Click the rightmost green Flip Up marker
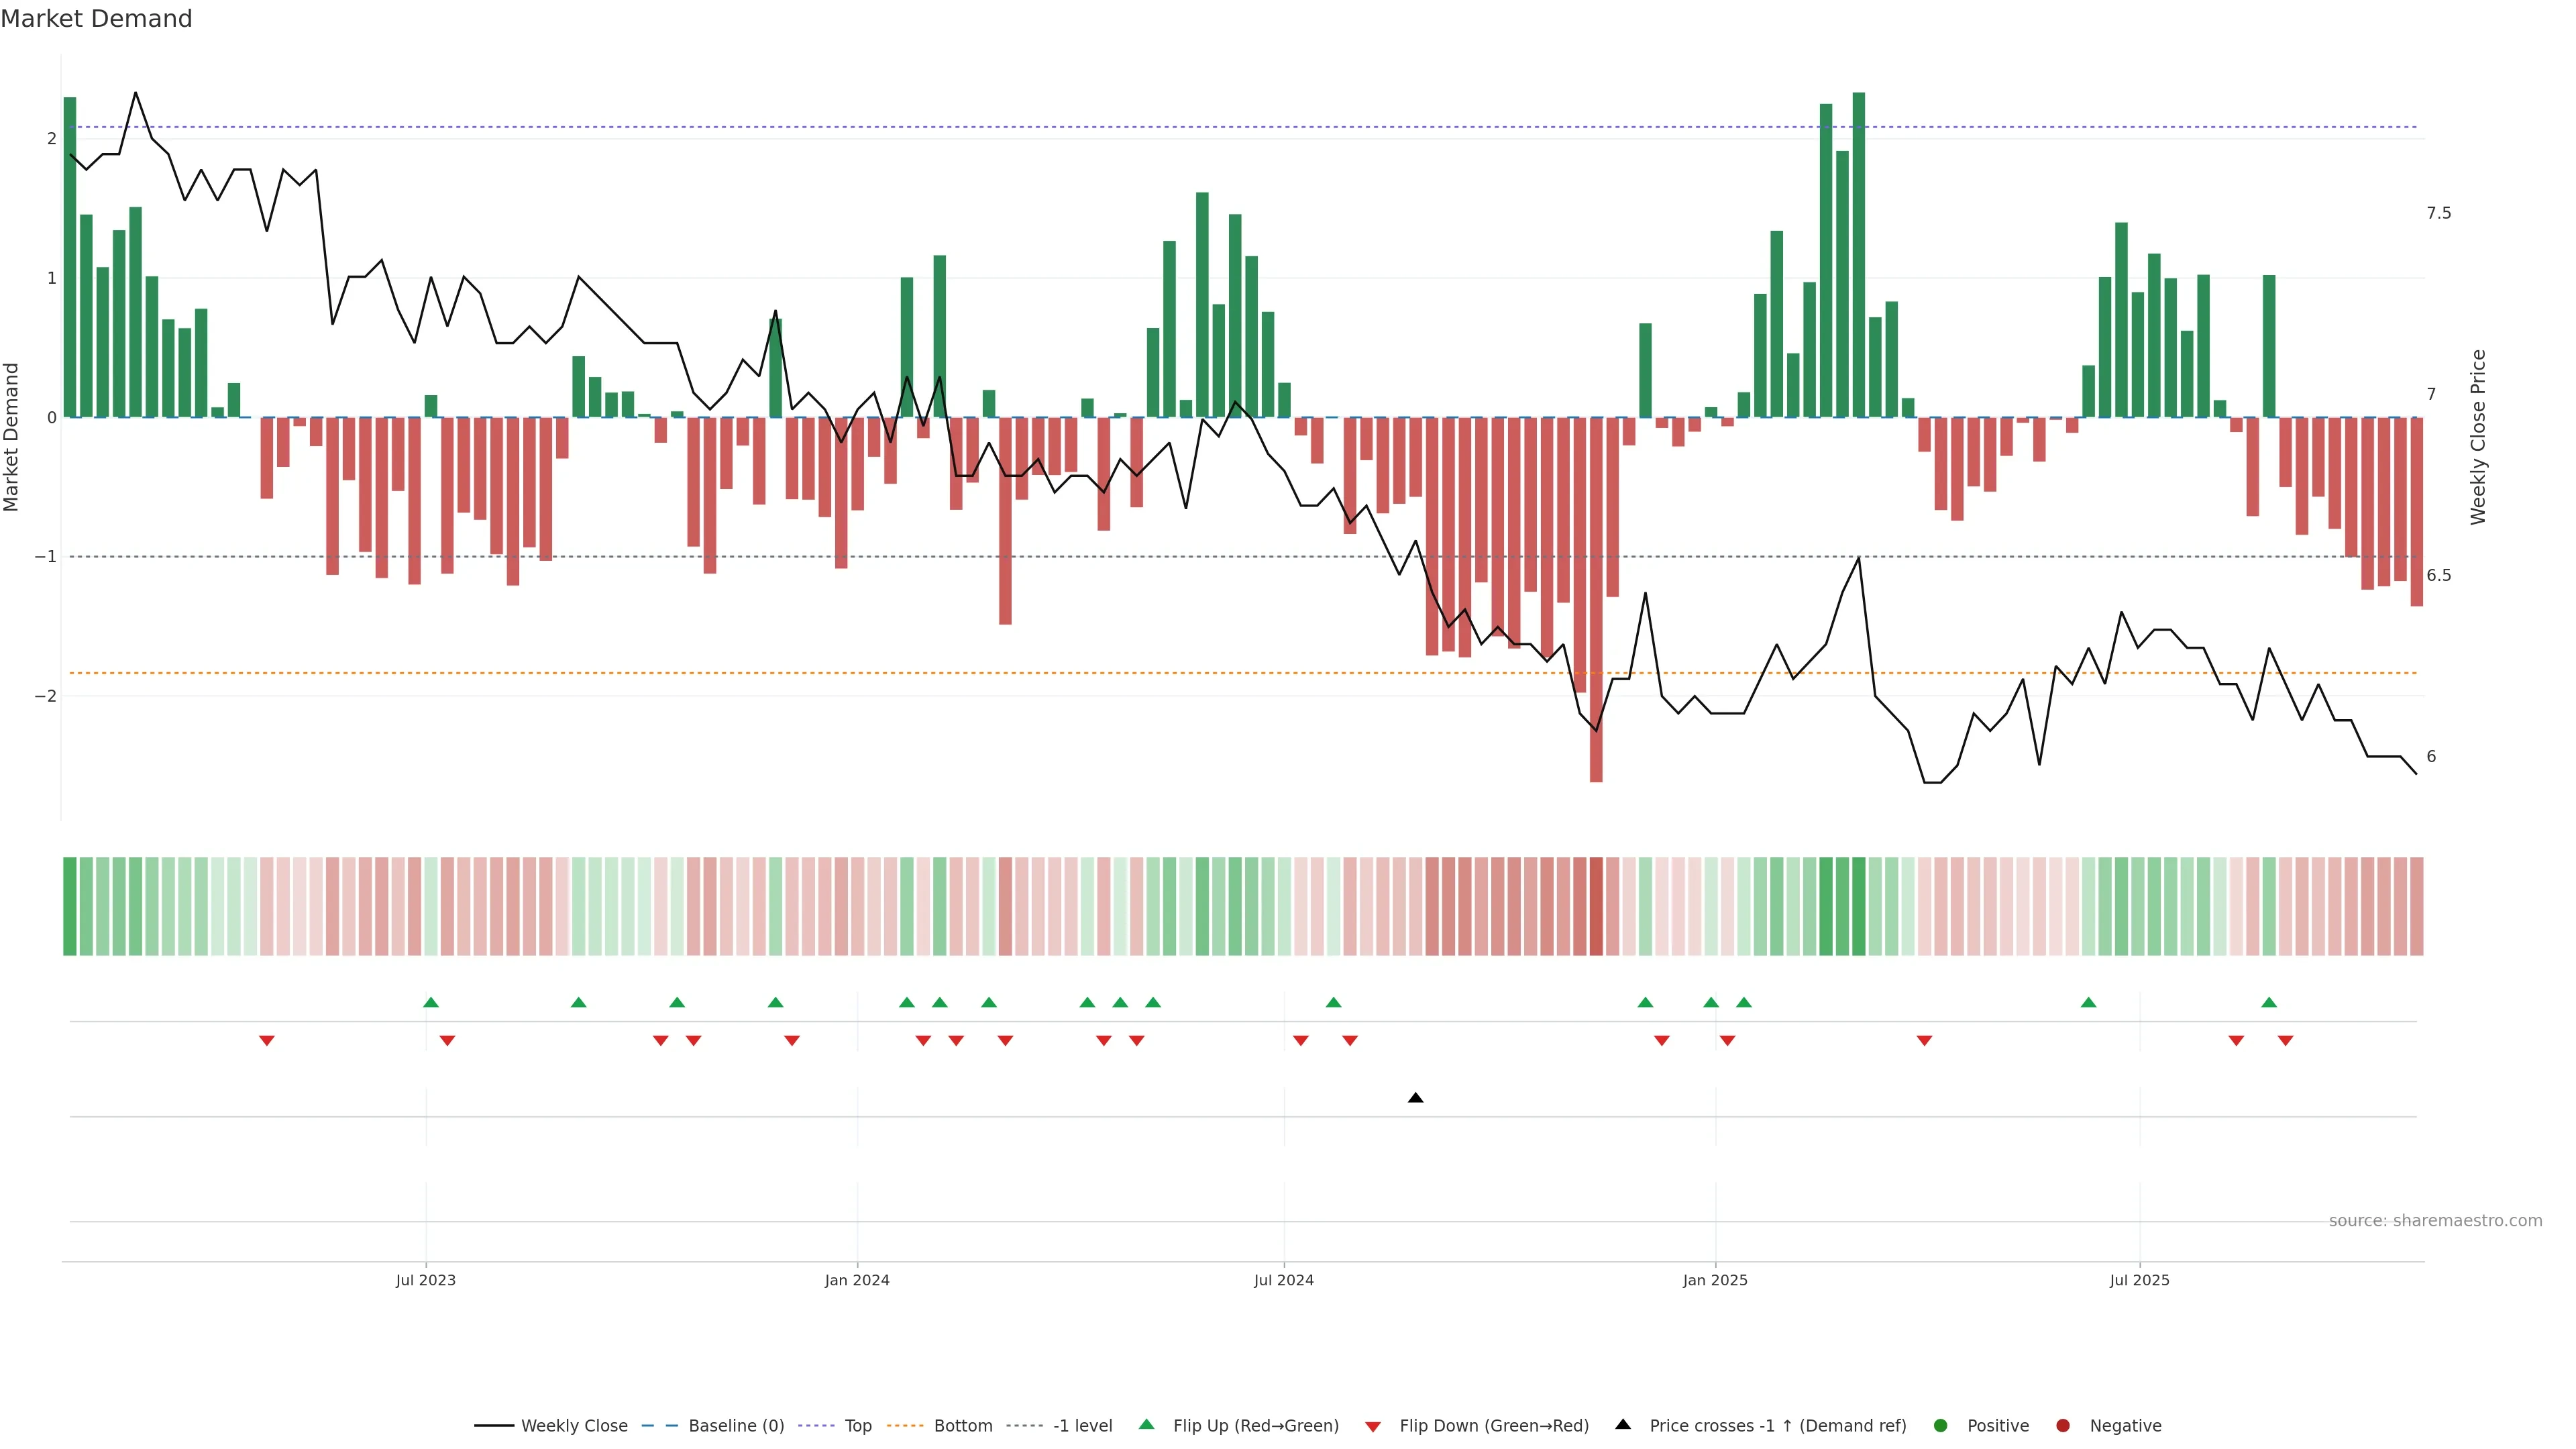The width and height of the screenshot is (2576, 1449). [2269, 1002]
